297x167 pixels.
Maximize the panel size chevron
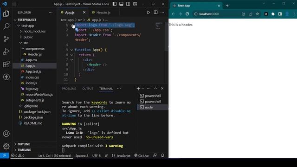tap(155, 89)
